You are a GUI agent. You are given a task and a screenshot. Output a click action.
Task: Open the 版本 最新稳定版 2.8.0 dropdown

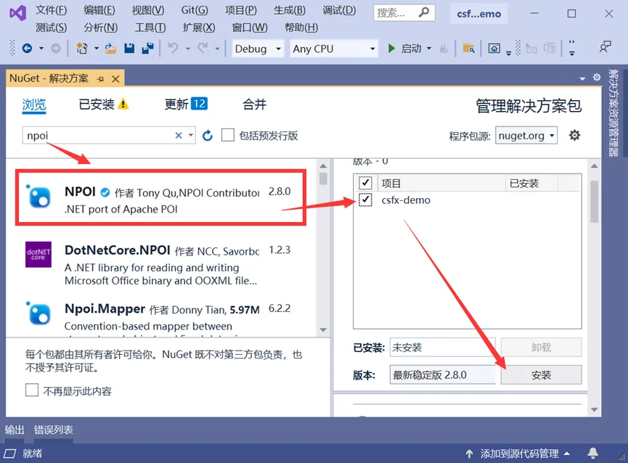[443, 375]
